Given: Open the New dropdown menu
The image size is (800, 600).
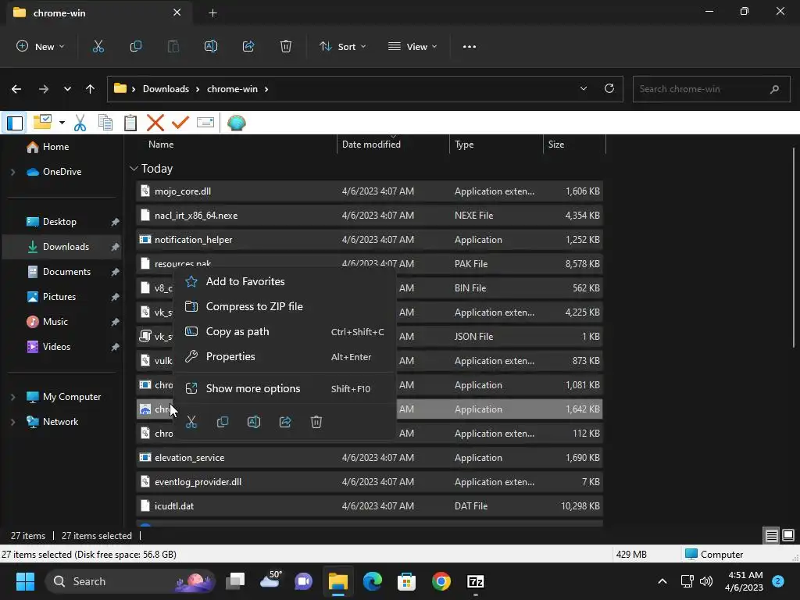Looking at the screenshot, I should tap(41, 46).
